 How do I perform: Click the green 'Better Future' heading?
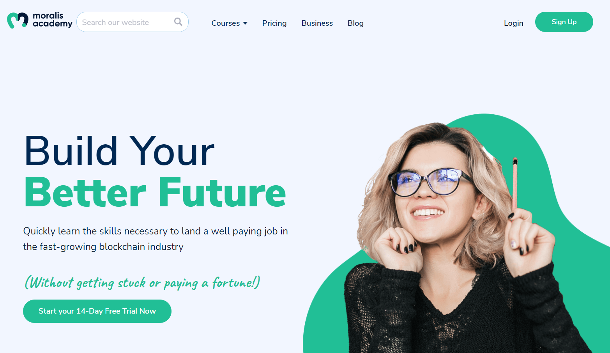155,192
